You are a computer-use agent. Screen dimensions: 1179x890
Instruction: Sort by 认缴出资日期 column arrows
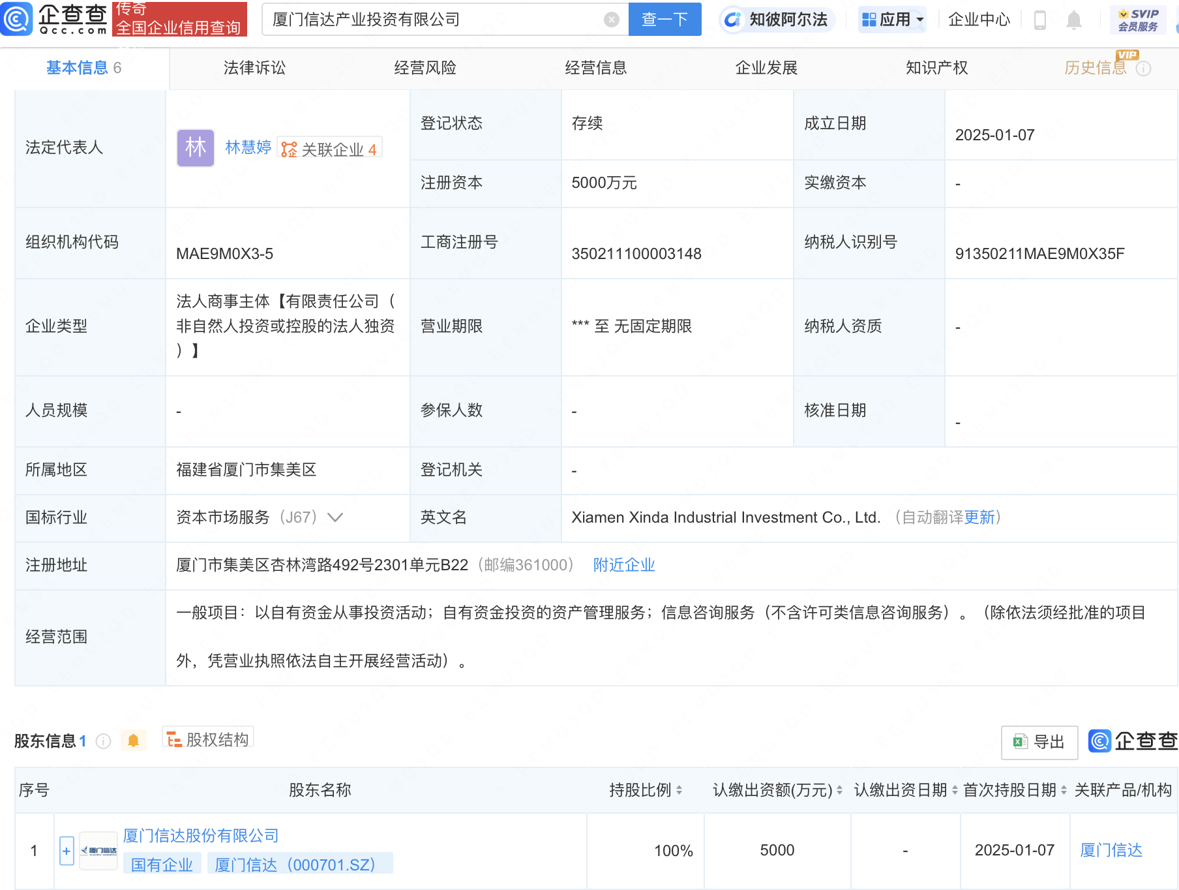coord(955,790)
